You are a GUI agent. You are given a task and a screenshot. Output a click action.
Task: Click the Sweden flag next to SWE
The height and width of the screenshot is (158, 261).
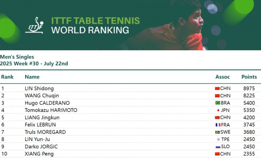point(217,132)
